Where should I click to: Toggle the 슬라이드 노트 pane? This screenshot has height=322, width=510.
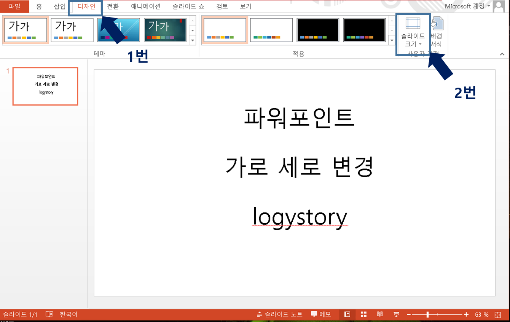pyautogui.click(x=280, y=314)
